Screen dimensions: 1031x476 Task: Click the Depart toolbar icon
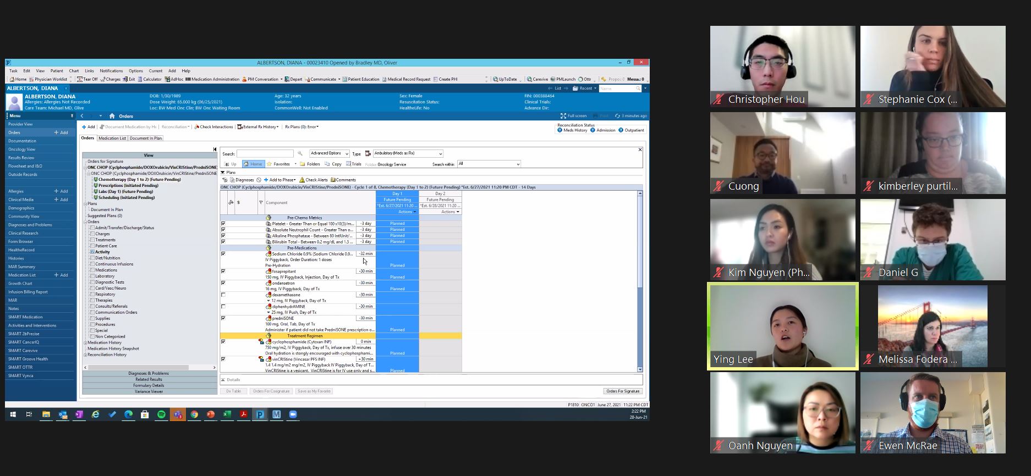(294, 79)
